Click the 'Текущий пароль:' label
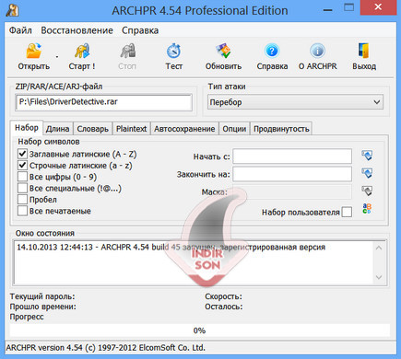 (x=42, y=296)
